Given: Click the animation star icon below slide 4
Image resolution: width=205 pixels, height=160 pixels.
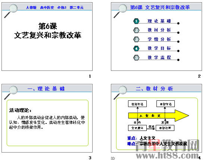Looking at the screenshot, I should (113, 158).
